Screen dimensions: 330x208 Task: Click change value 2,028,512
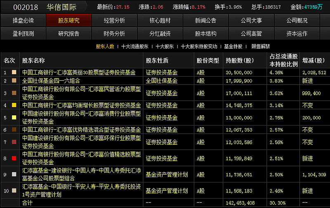click(314, 72)
